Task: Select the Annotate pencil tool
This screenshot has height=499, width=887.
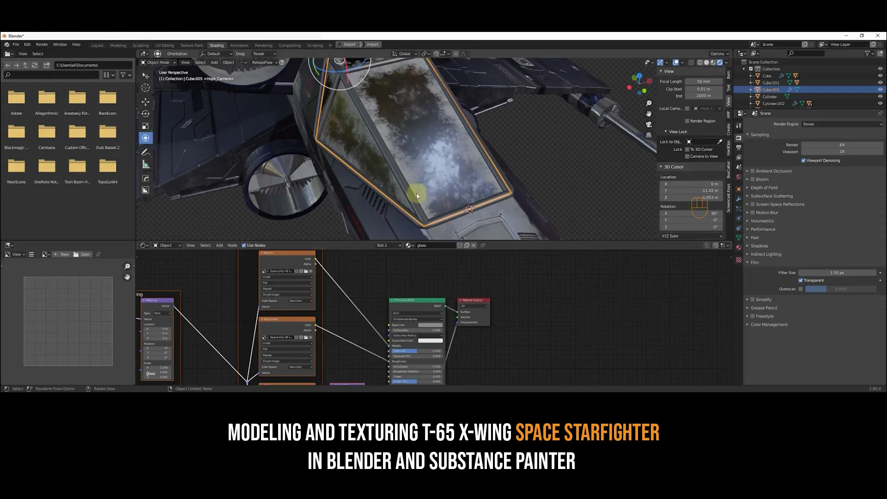Action: pyautogui.click(x=146, y=152)
